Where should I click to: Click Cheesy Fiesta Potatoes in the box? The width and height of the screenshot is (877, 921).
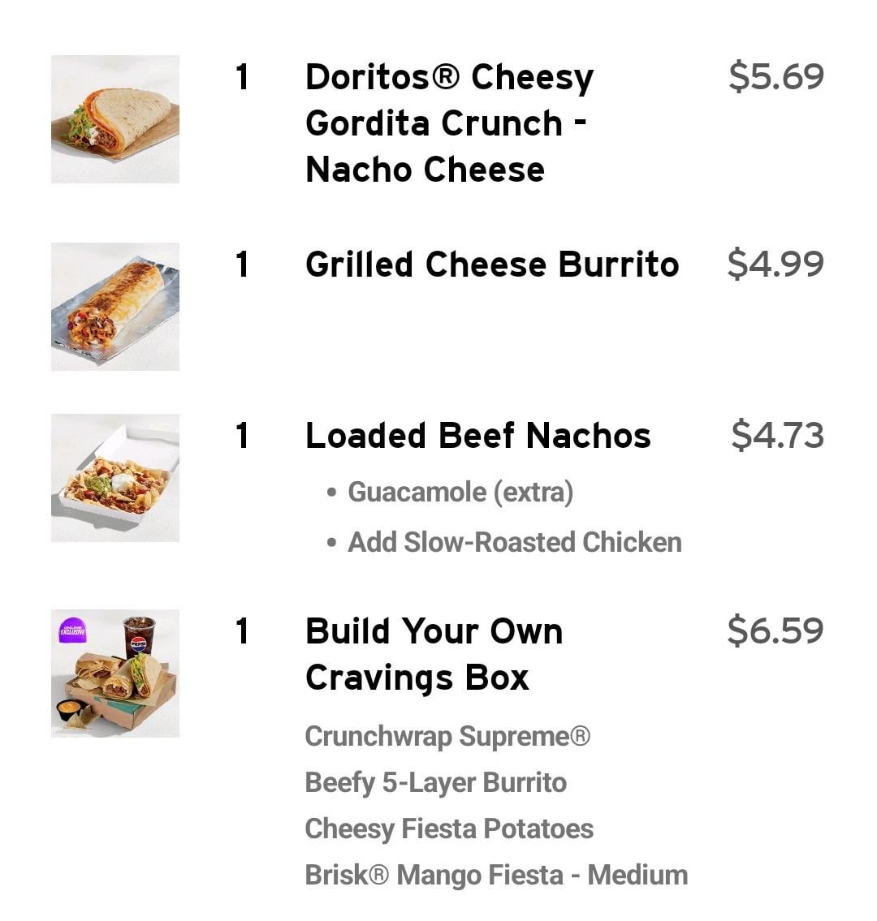click(x=449, y=828)
